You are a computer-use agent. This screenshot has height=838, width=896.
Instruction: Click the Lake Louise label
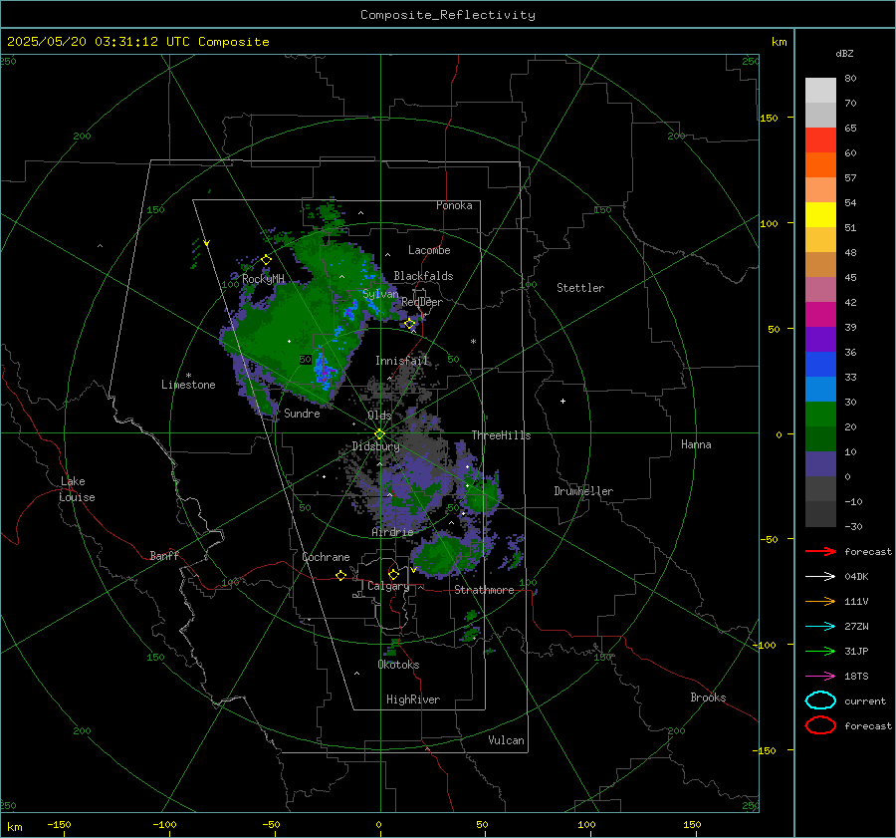tap(77, 489)
